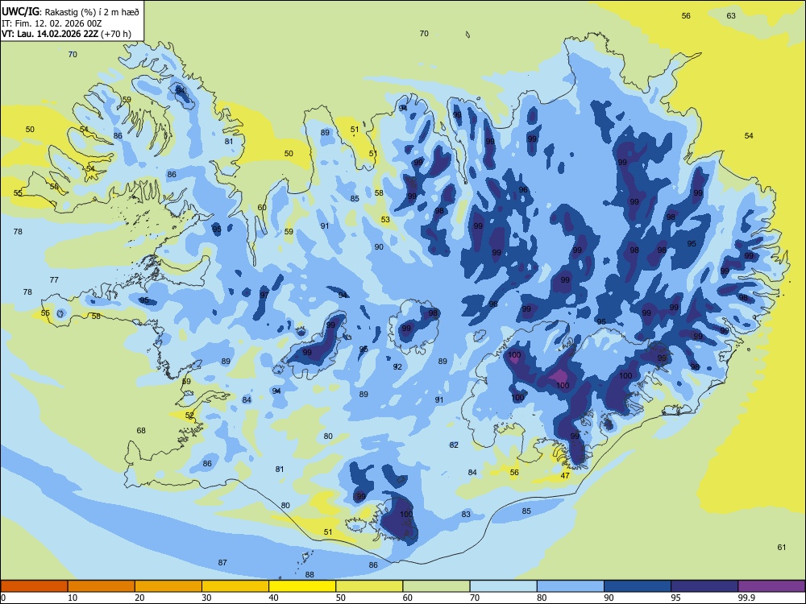Click the legend tick label '20'
The height and width of the screenshot is (604, 806).
[139, 598]
